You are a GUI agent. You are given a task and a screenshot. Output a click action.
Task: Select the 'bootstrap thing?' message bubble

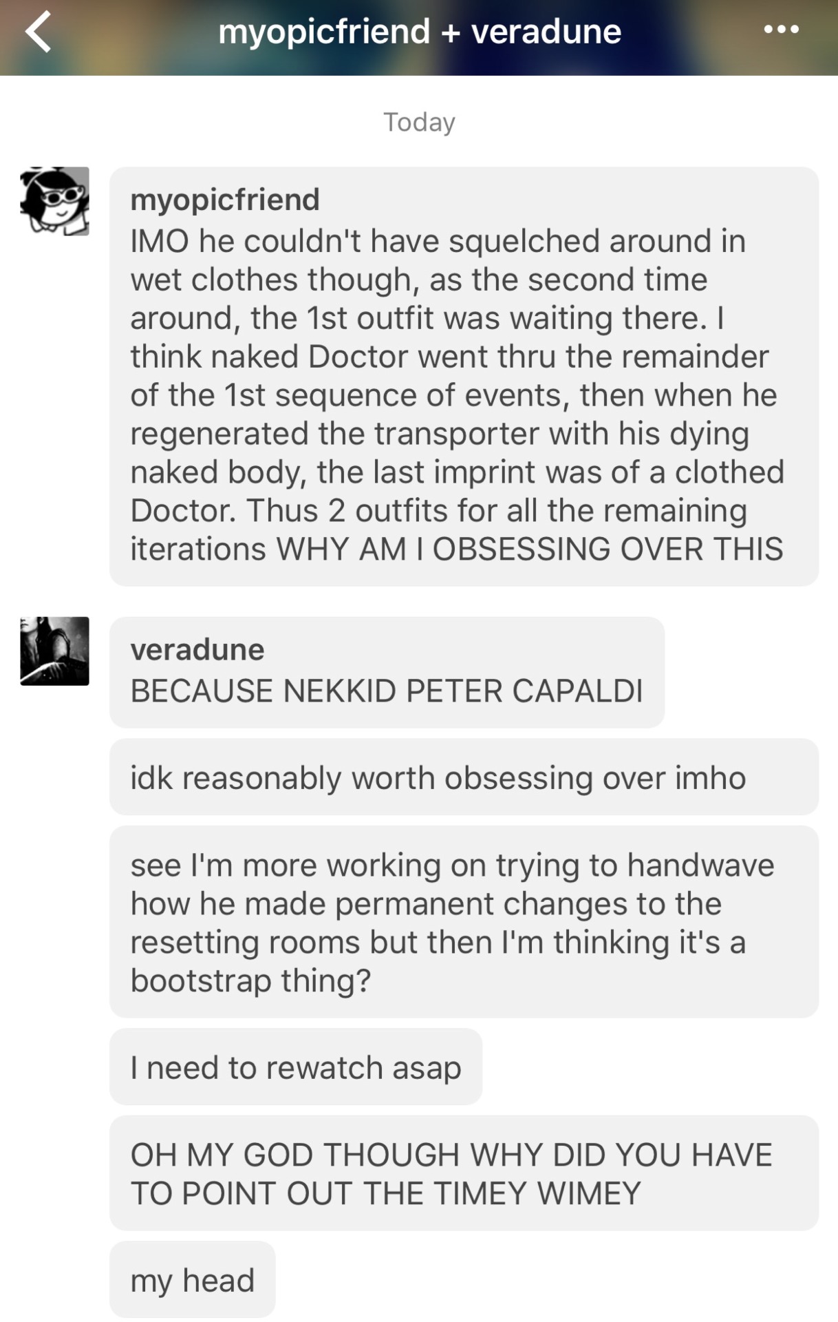[464, 922]
